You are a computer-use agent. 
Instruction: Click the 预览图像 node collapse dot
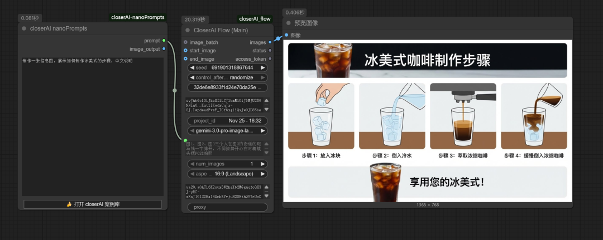[x=289, y=23]
